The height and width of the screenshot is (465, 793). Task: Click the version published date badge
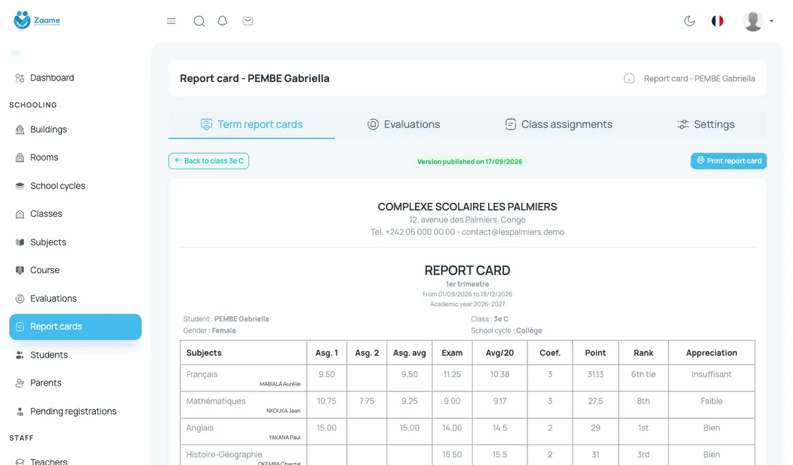click(470, 161)
